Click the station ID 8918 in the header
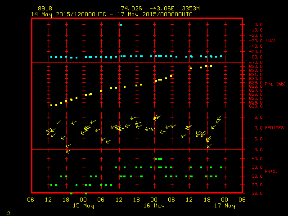The height and width of the screenshot is (216, 288). point(45,9)
